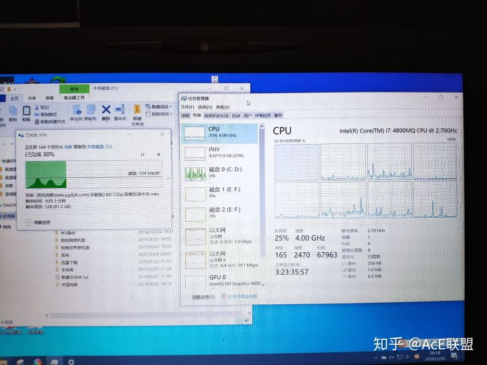Select 内存 (memory) in performance list
Viewport: 487px width, 365px height.
pos(220,153)
